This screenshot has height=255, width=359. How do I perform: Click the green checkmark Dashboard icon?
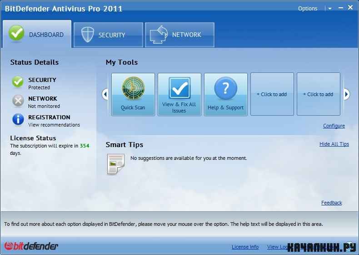tap(16, 34)
